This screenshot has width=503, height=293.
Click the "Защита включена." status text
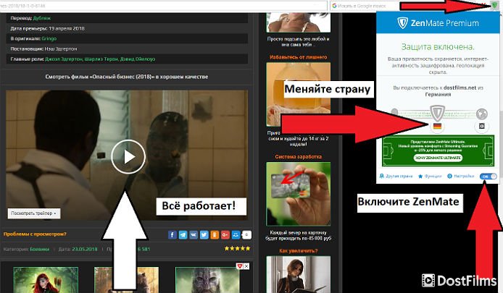pos(438,47)
